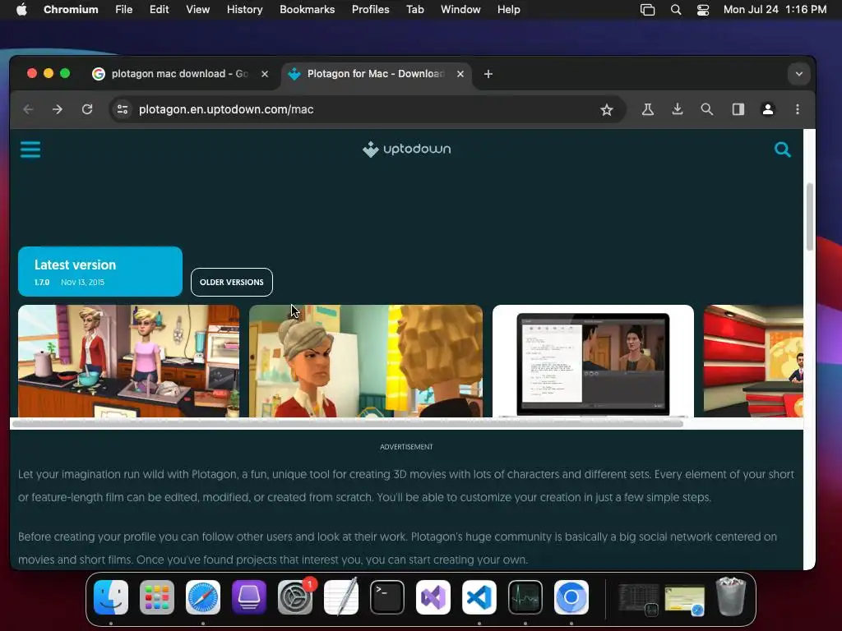
Task: Go back in browser history
Action: 29,109
